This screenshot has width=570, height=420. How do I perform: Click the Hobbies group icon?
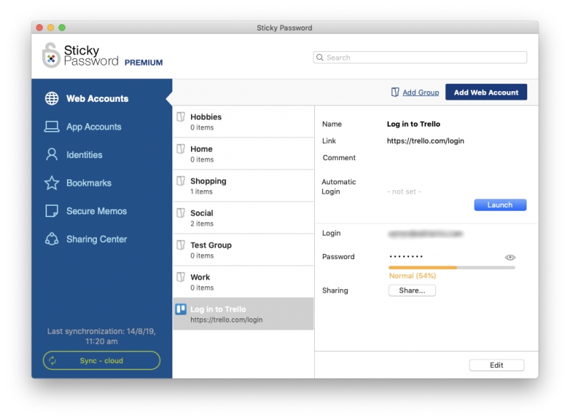coord(181,117)
